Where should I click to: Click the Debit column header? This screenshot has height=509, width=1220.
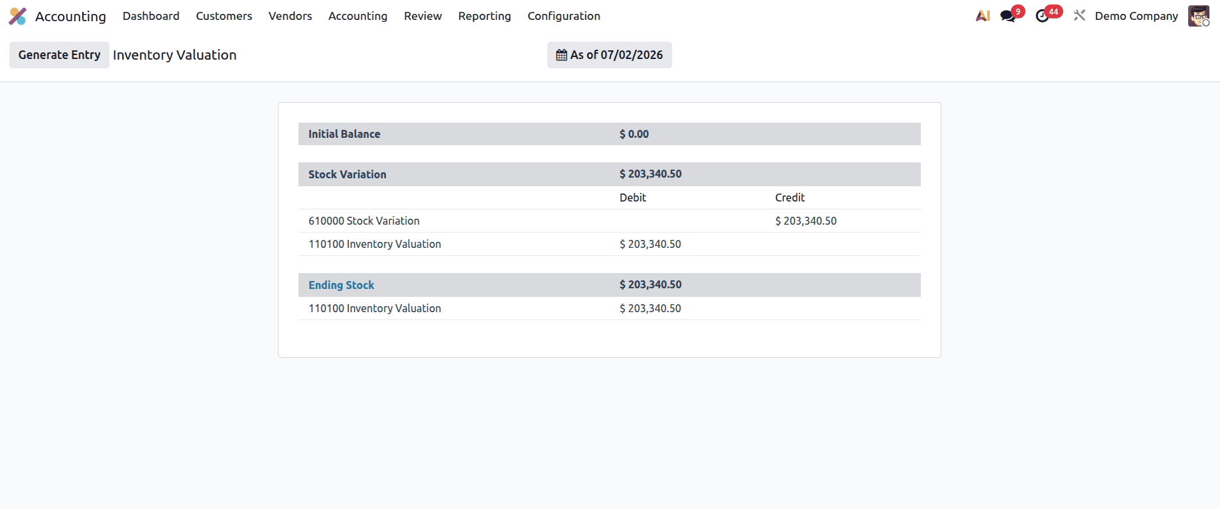pos(633,198)
